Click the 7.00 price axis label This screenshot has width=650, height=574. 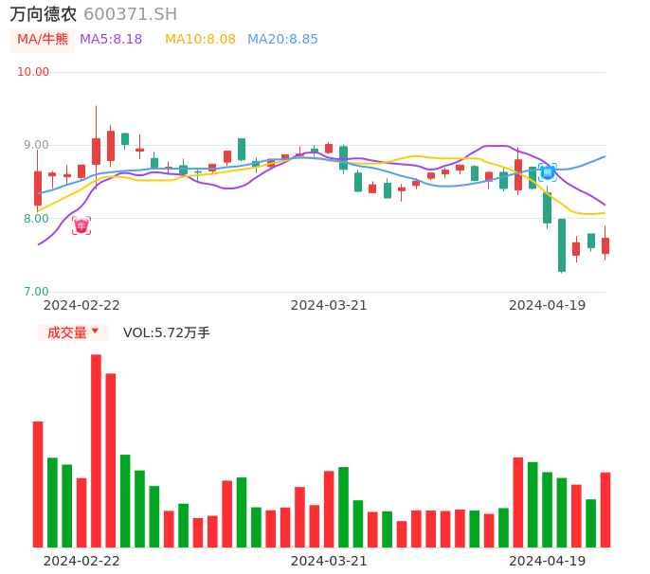tap(37, 292)
